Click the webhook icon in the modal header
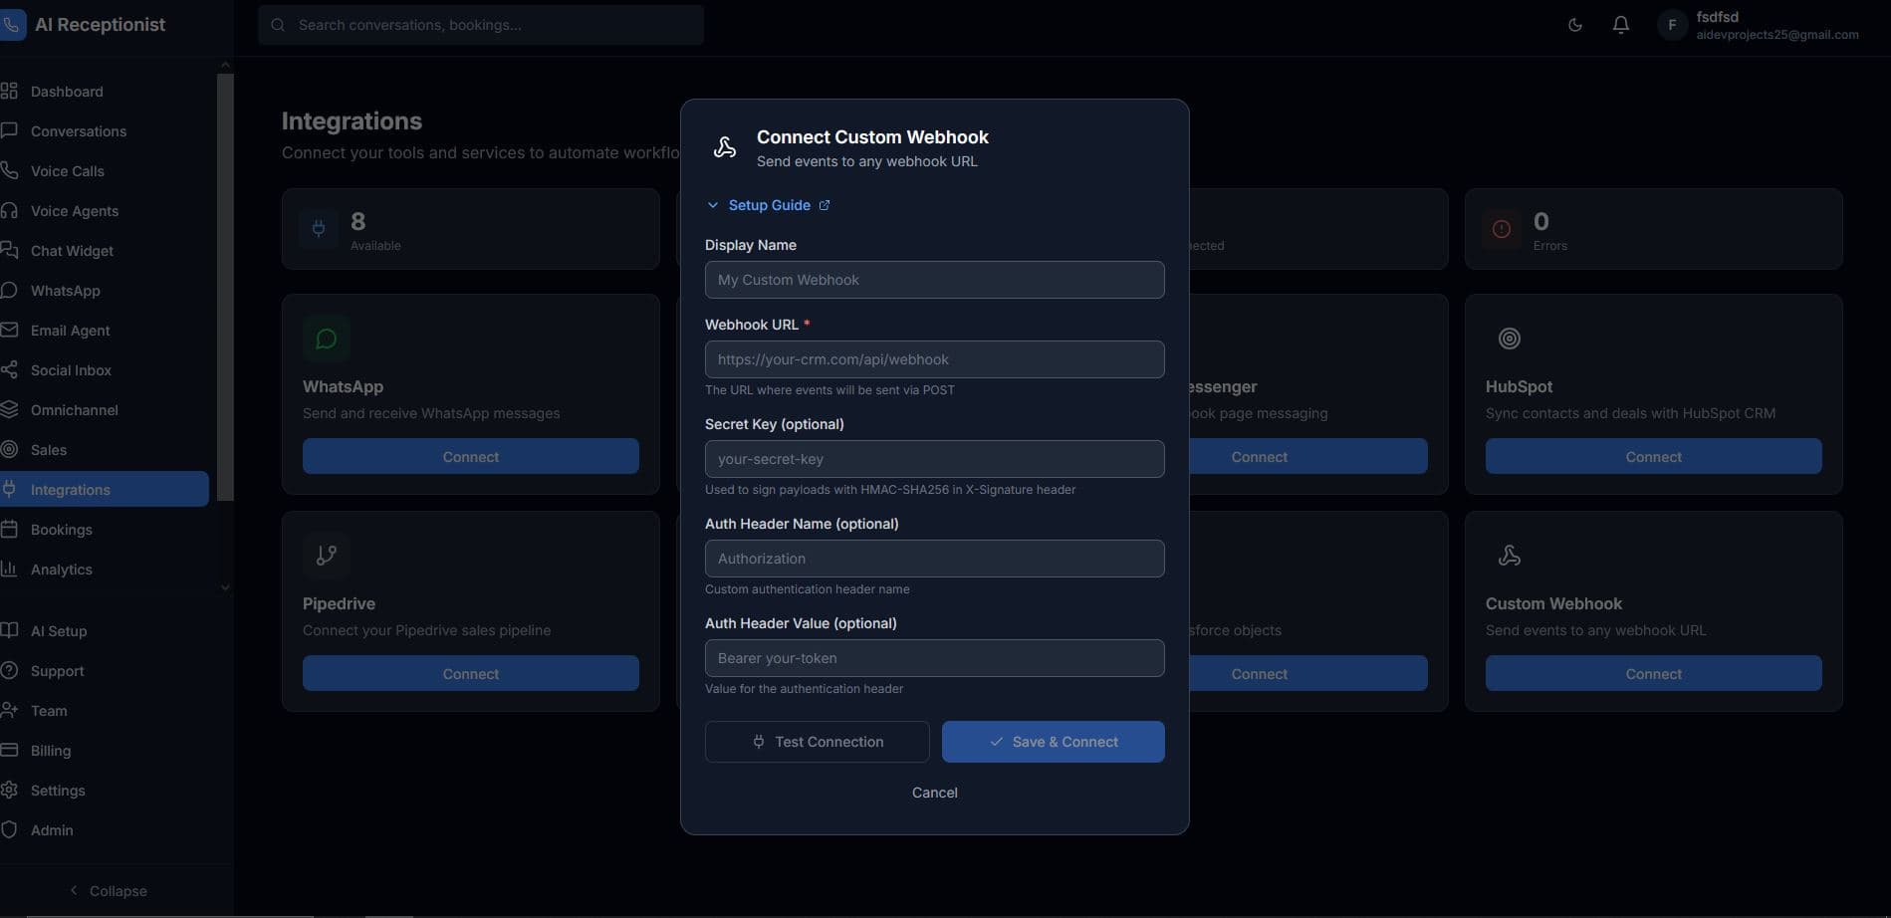Image resolution: width=1891 pixels, height=918 pixels. (725, 146)
